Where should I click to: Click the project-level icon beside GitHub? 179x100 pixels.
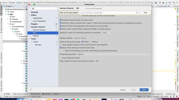click(56, 36)
